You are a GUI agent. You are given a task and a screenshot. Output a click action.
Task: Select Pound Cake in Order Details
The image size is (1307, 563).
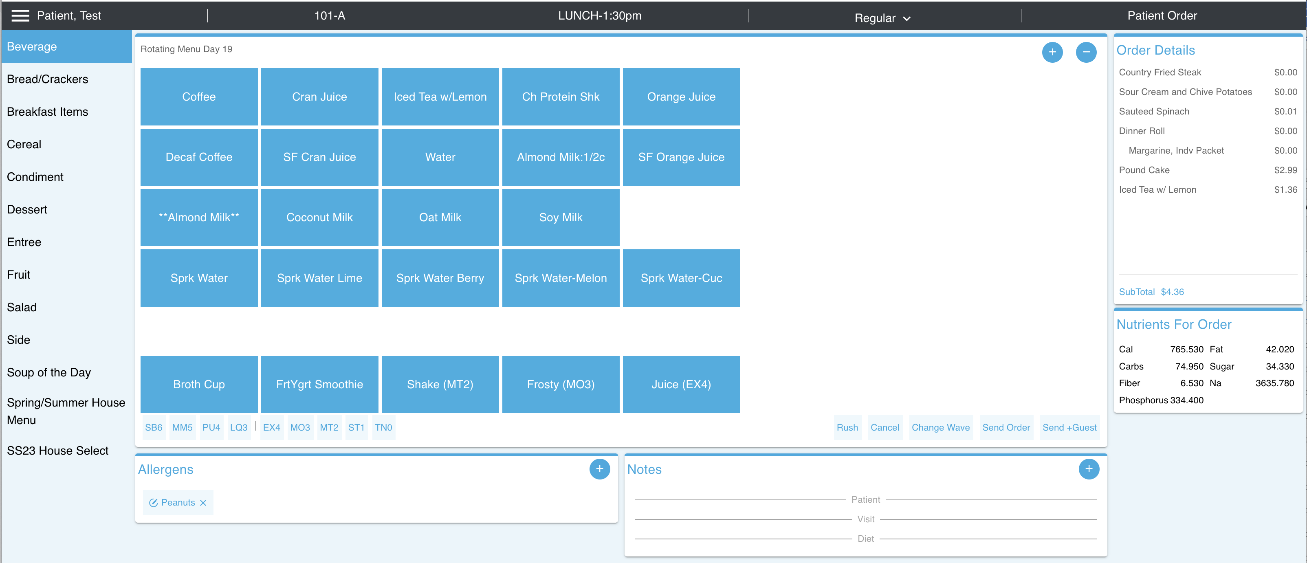click(x=1144, y=170)
